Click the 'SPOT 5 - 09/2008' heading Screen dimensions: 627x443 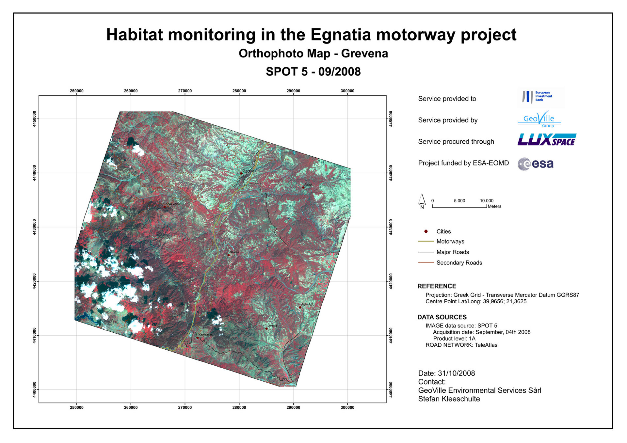(x=313, y=71)
